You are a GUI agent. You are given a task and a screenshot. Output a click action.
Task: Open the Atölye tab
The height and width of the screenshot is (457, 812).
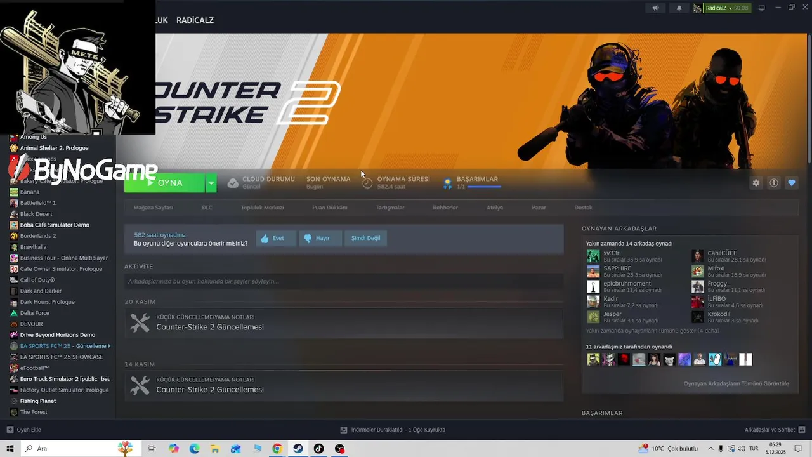point(495,208)
